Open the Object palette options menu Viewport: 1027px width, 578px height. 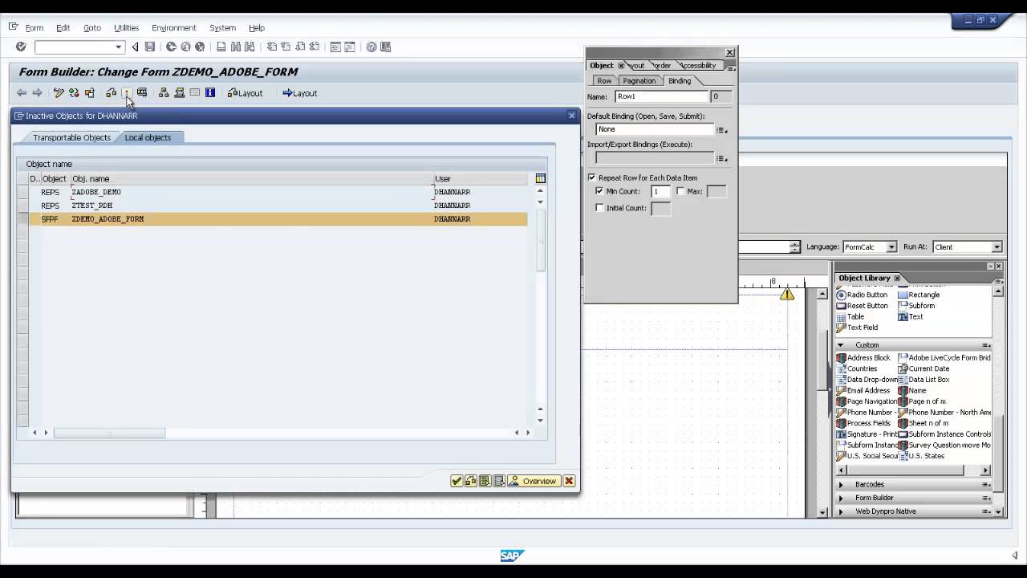pyautogui.click(x=730, y=67)
